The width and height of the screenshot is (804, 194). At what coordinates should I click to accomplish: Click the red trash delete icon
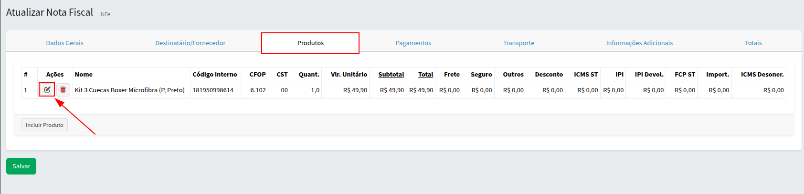[63, 90]
